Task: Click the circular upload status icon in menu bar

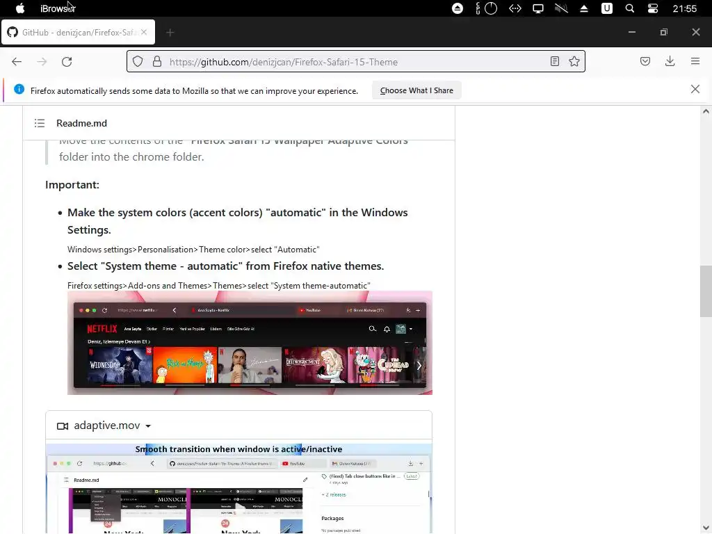Action: click(458, 8)
